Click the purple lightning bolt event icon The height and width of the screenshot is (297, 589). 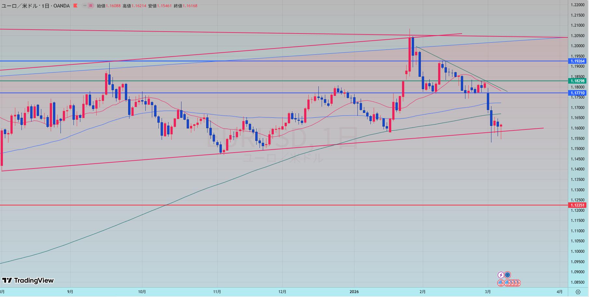[x=501, y=275]
